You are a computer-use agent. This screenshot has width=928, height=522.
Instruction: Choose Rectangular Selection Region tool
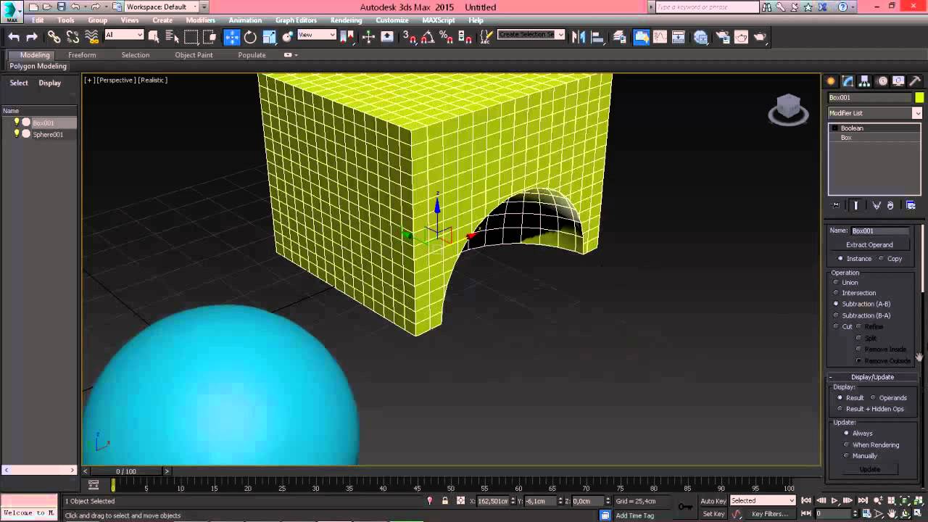pyautogui.click(x=191, y=37)
